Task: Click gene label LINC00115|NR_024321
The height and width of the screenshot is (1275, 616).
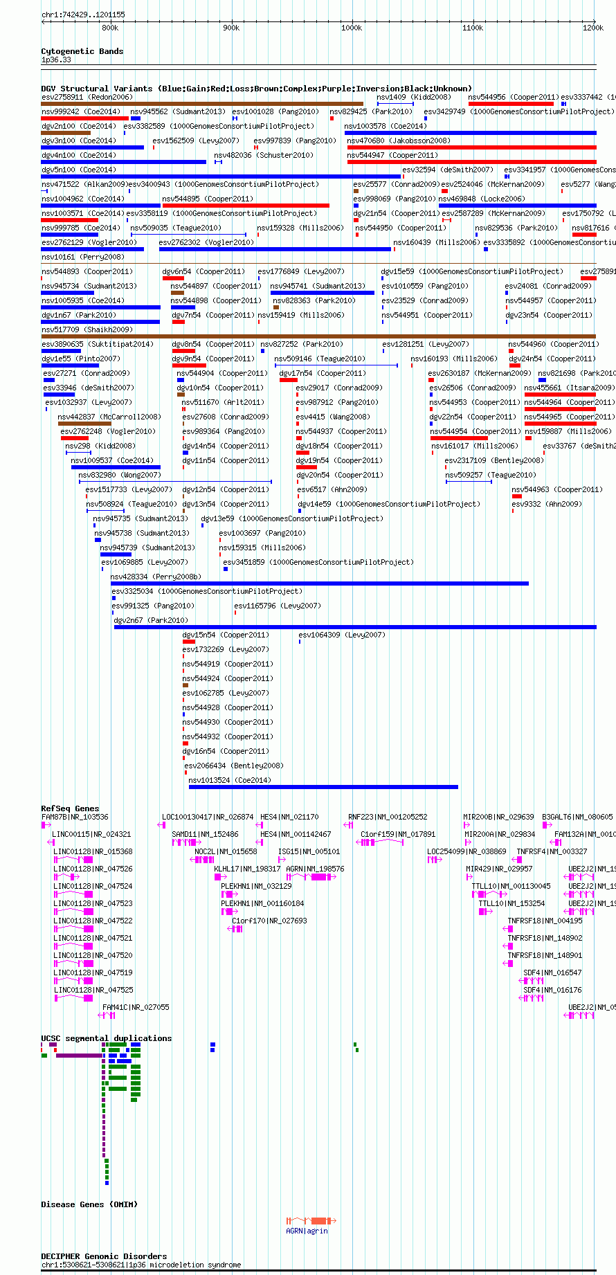Action: [91, 834]
